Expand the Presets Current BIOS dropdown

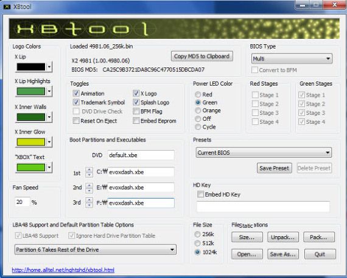pyautogui.click(x=328, y=152)
